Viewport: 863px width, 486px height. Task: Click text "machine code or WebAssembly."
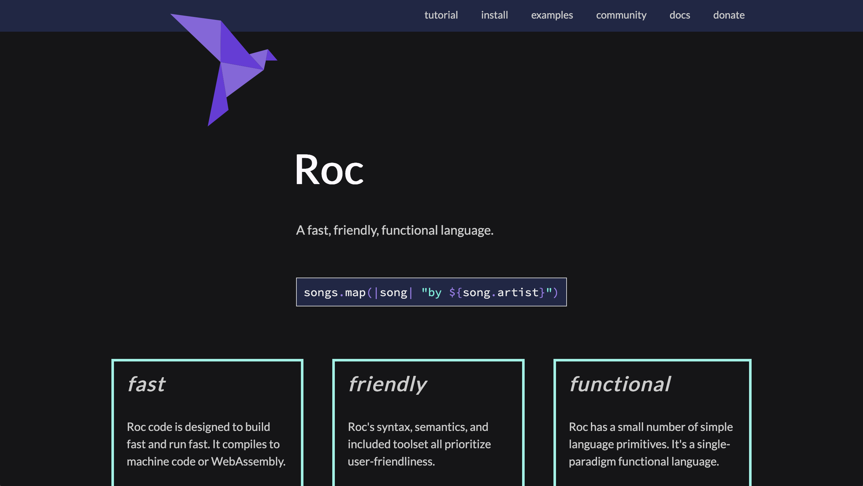click(x=206, y=462)
